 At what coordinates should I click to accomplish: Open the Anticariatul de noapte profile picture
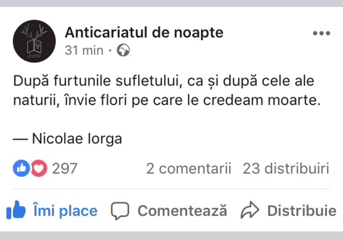pos(34,41)
